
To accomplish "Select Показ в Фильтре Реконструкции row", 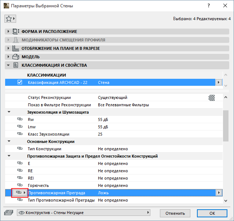I will coord(114,105).
